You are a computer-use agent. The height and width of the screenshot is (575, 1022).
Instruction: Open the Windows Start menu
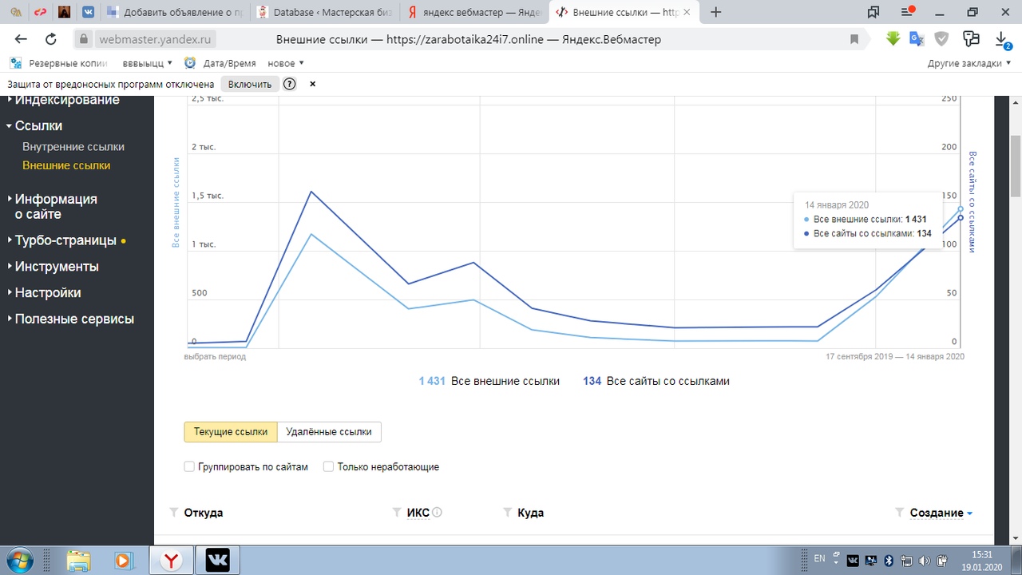19,561
